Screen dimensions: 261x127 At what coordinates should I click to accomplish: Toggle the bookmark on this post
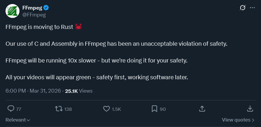click(154, 109)
